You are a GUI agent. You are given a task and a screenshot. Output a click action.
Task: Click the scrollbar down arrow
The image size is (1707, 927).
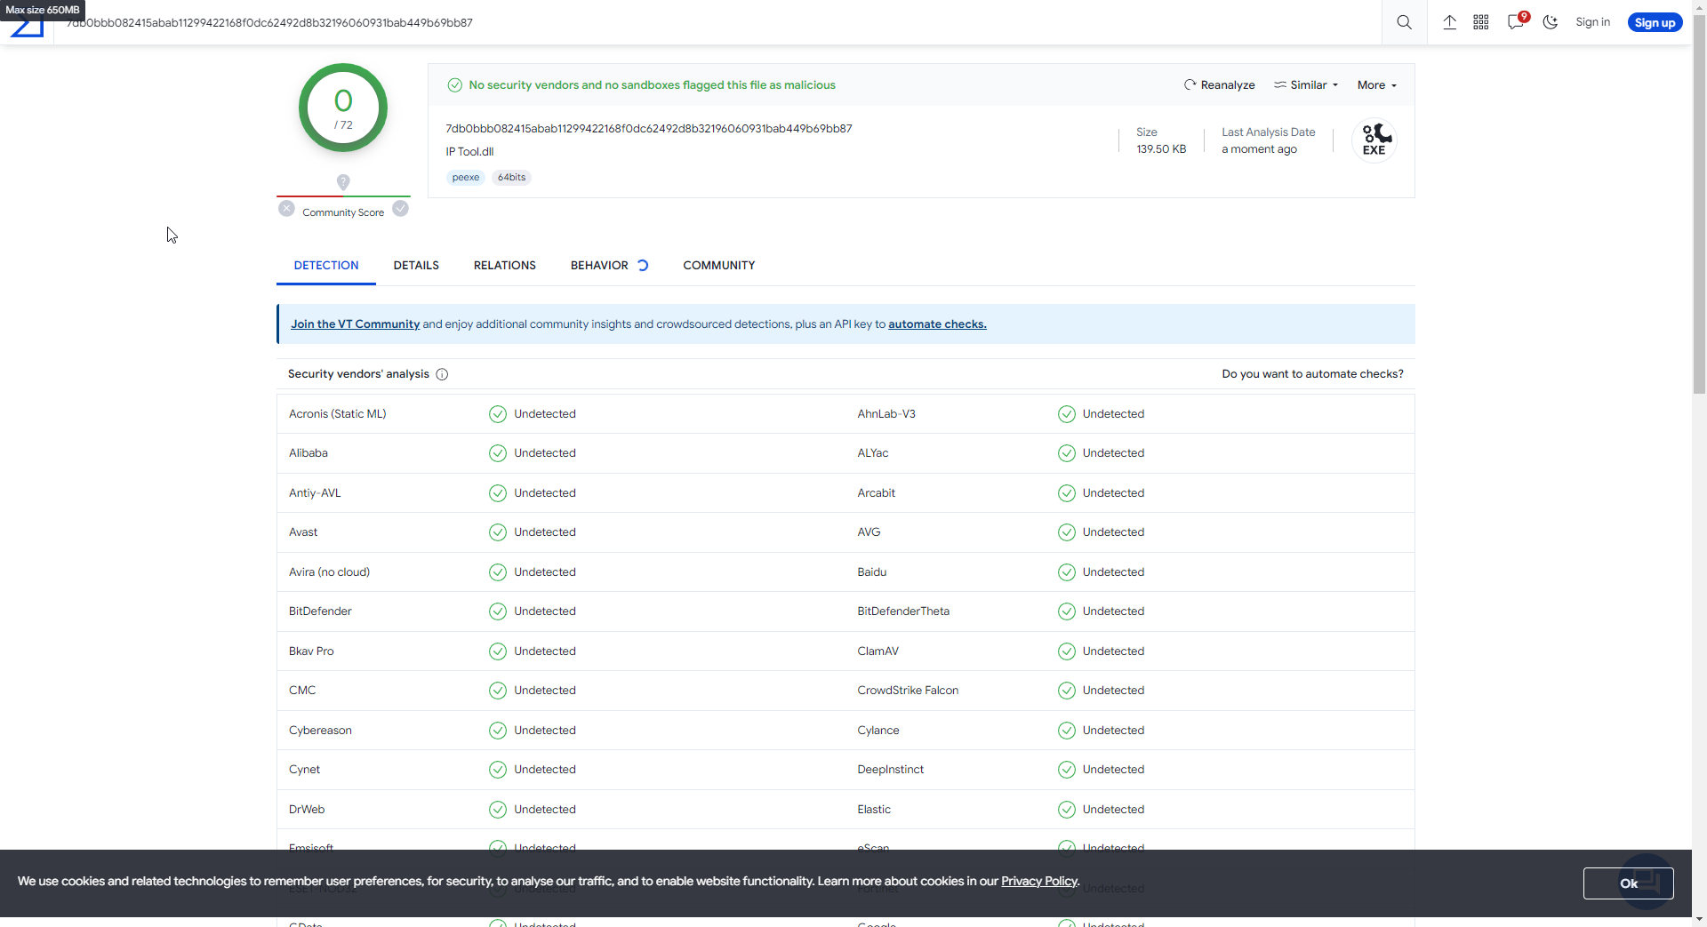point(1699,919)
